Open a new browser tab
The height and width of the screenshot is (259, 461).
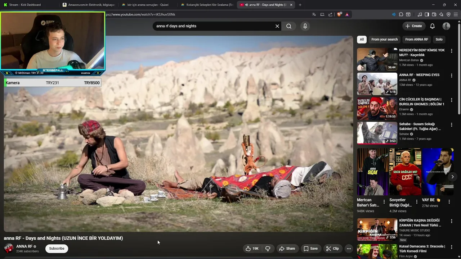pos(300,5)
